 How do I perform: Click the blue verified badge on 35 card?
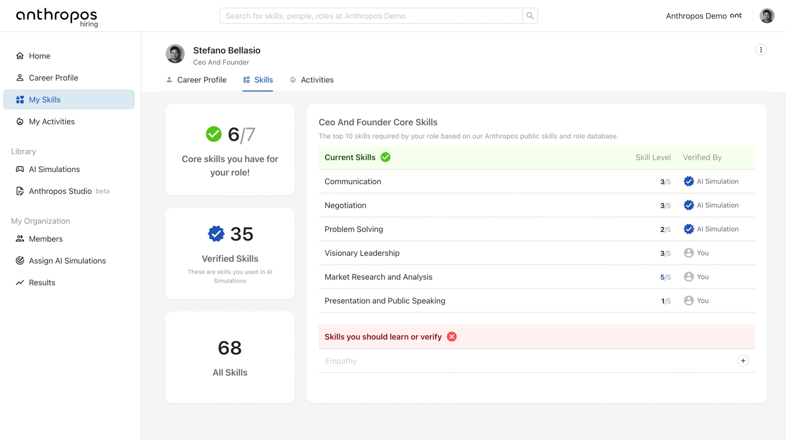pos(216,234)
